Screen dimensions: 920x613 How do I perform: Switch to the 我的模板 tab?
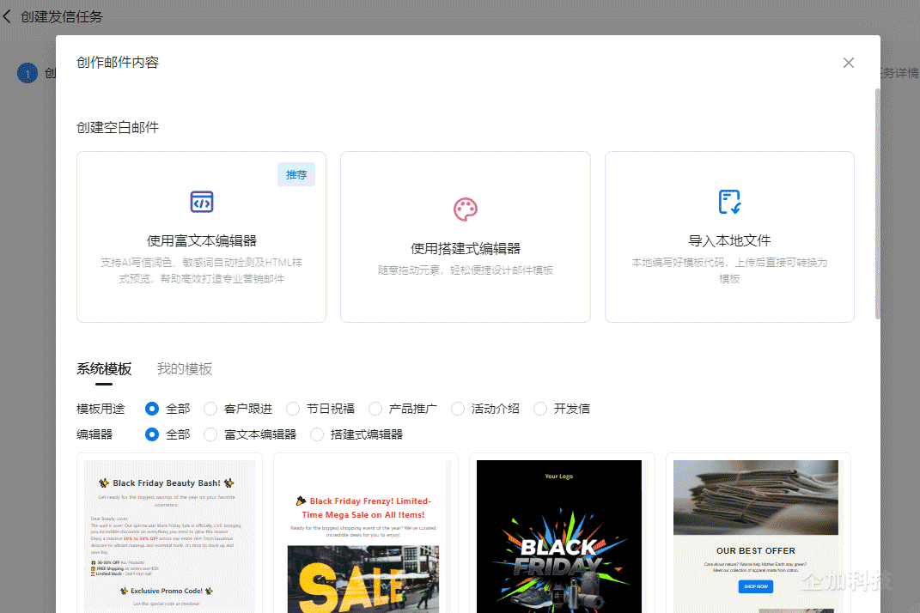183,368
